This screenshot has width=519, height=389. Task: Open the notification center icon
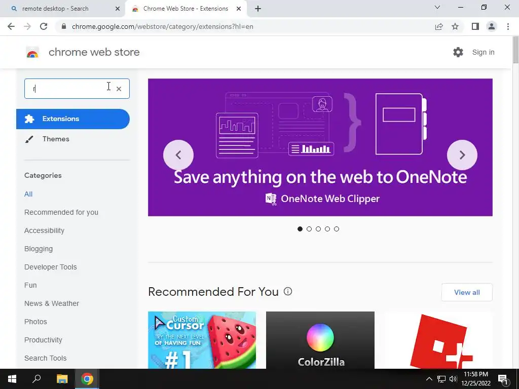(503, 379)
